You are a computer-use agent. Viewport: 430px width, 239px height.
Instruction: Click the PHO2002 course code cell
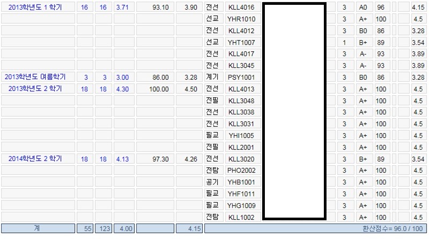(241, 171)
